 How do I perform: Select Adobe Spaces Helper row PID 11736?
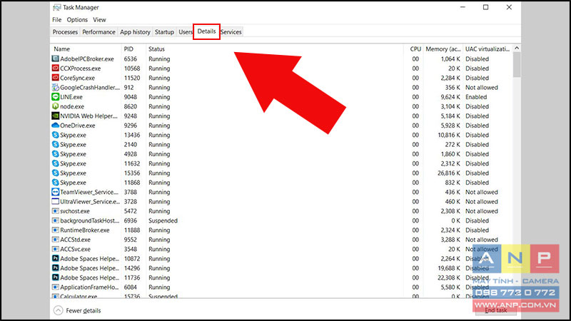coord(281,277)
